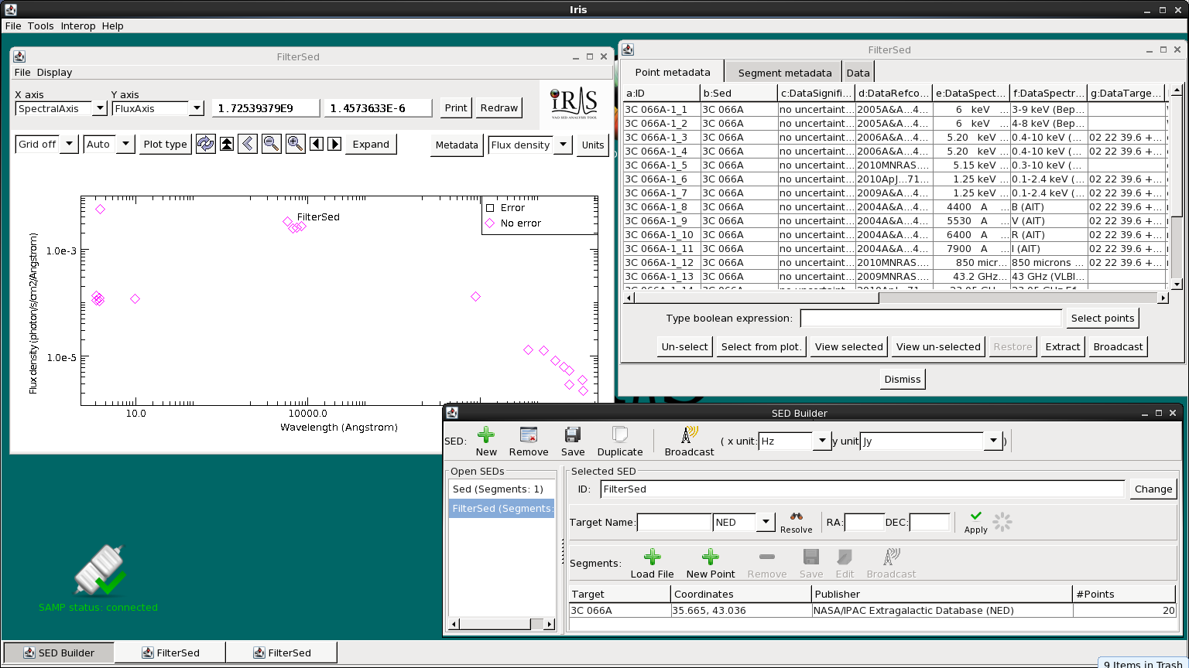Click the boolean expression input field

tap(930, 318)
